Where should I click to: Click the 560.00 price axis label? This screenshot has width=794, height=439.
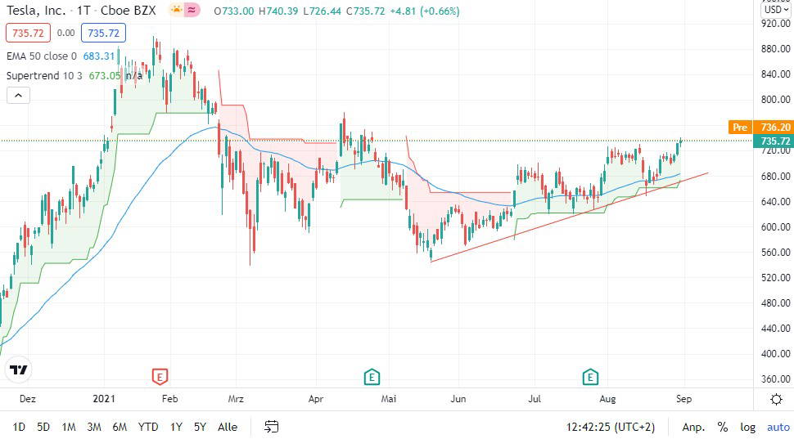[x=775, y=252]
